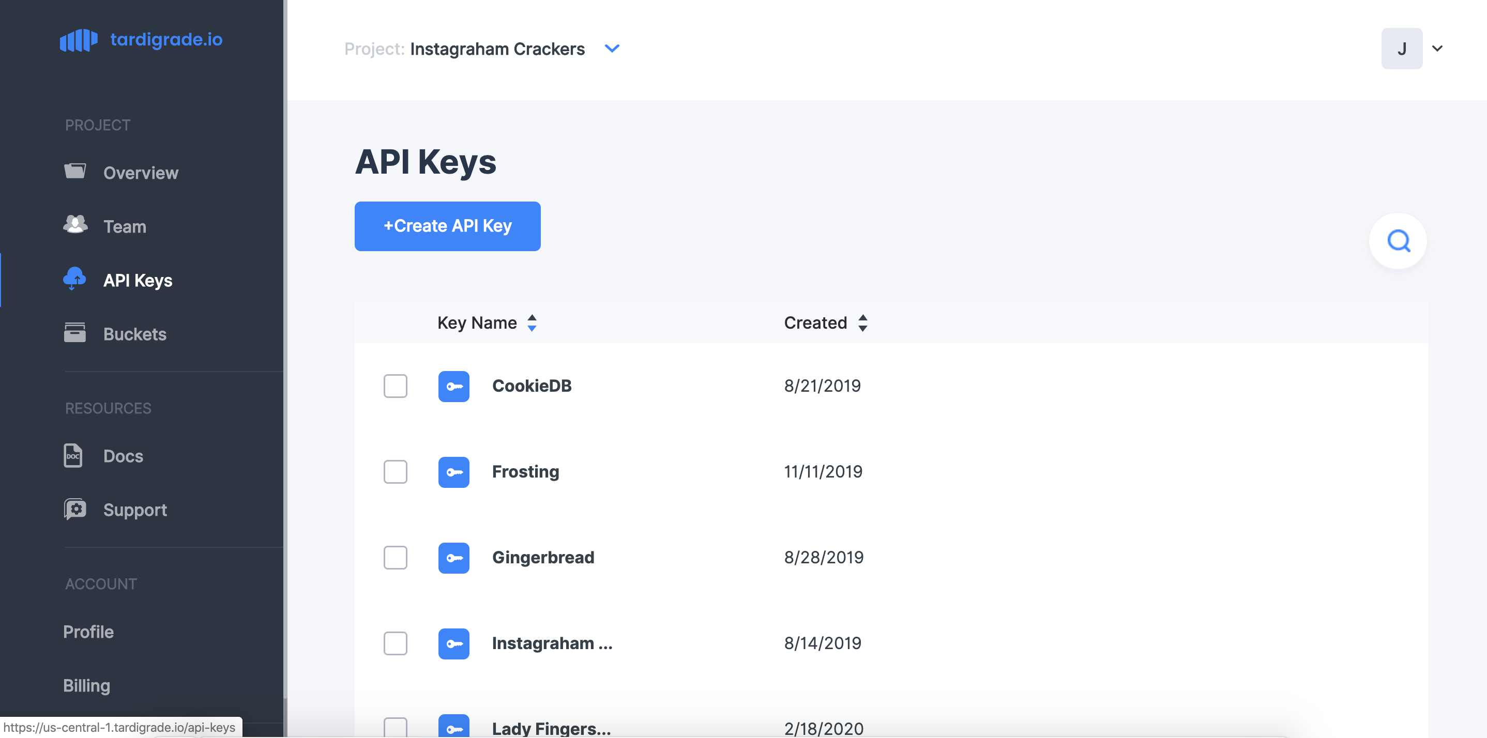Screen dimensions: 1487x738
Task: Select the Gingerbread key's checkbox
Action: click(396, 558)
